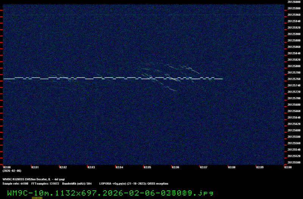Image resolution: width=303 pixels, height=199 pixels.
Task: Click the 28125500 bottom frequency label
Action: [x=294, y=163]
